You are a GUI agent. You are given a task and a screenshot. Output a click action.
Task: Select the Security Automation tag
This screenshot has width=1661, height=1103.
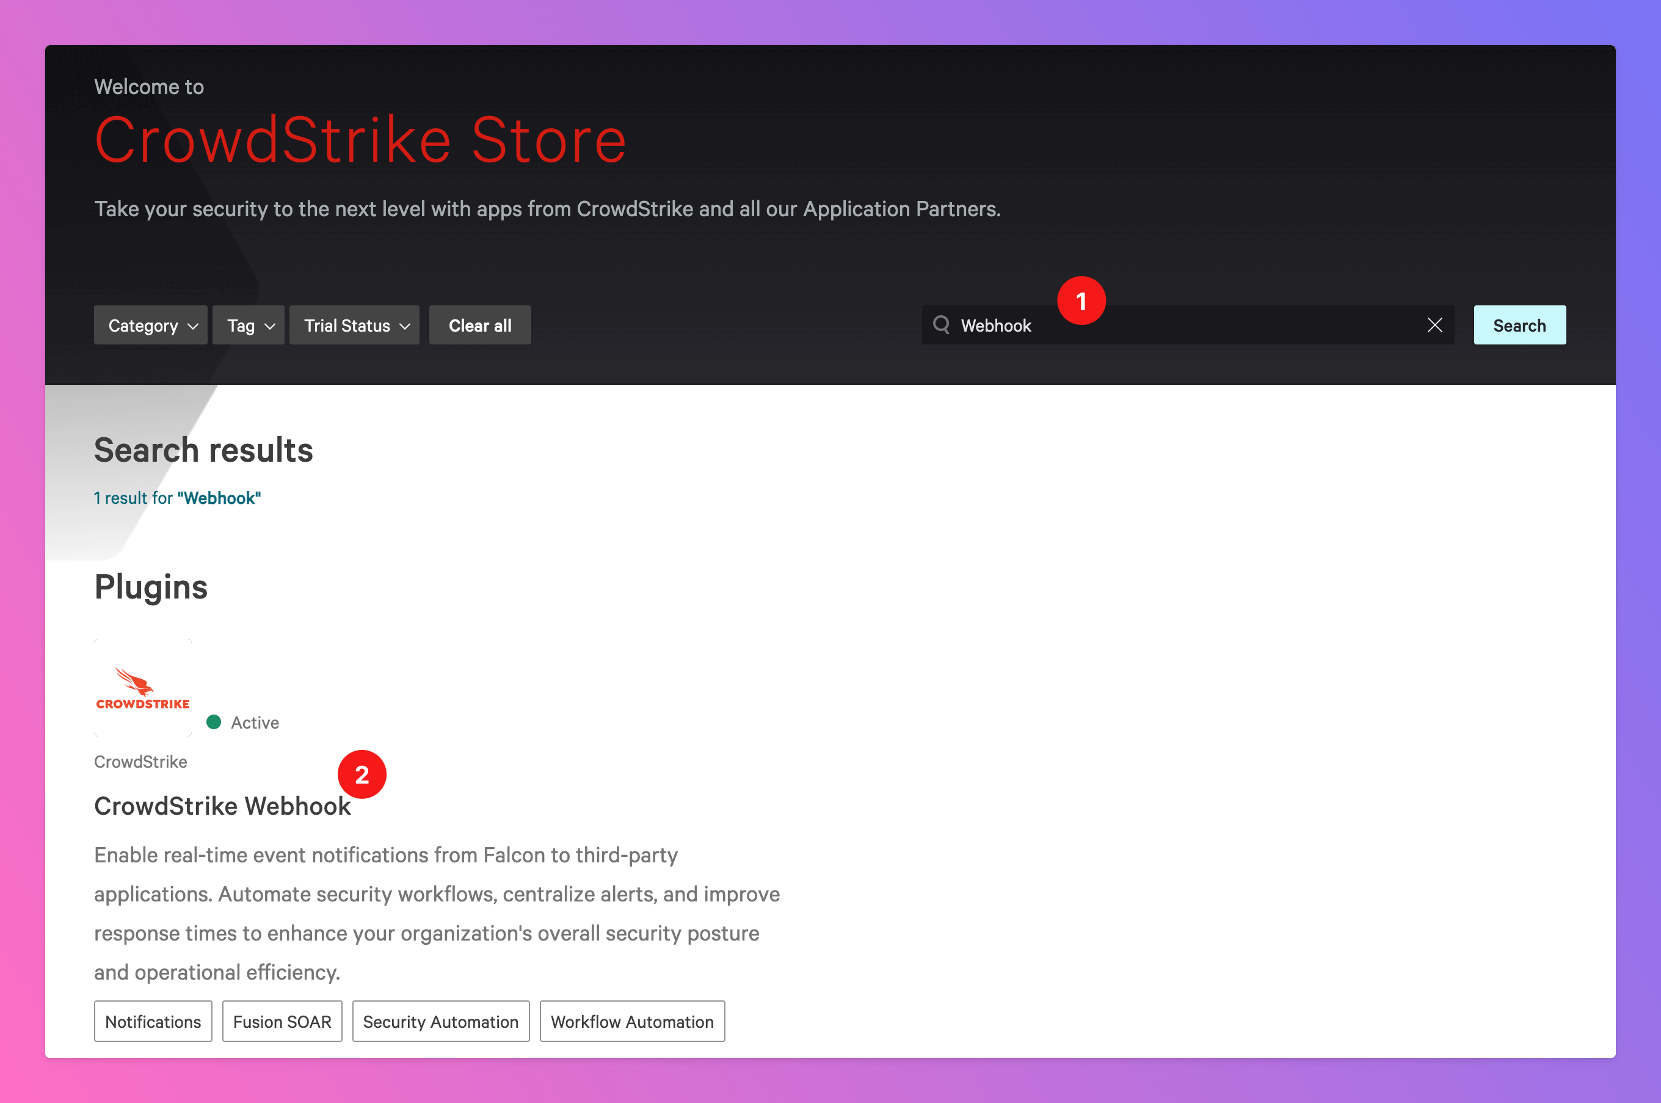pyautogui.click(x=440, y=1021)
